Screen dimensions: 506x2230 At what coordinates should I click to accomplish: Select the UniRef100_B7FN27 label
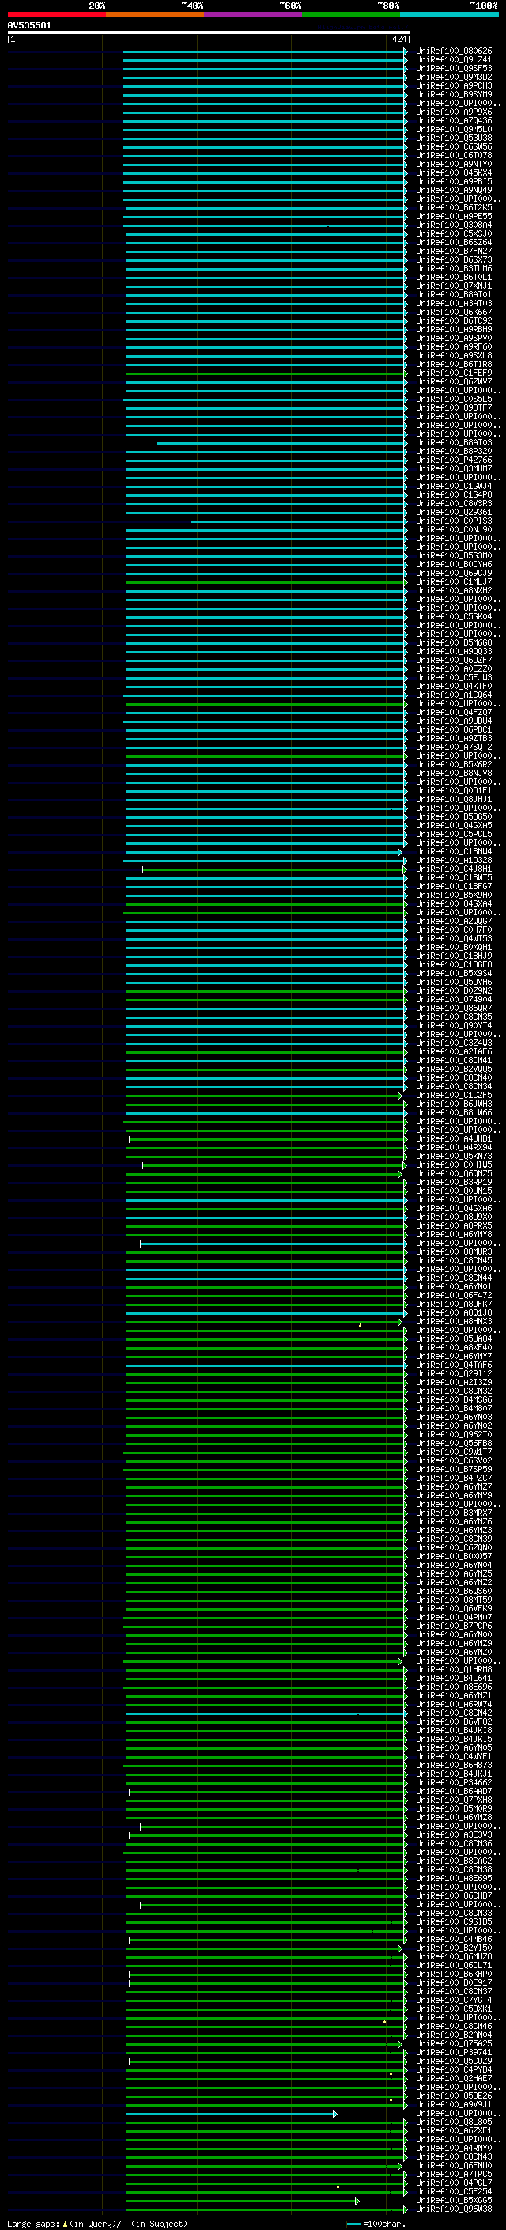[x=454, y=251]
